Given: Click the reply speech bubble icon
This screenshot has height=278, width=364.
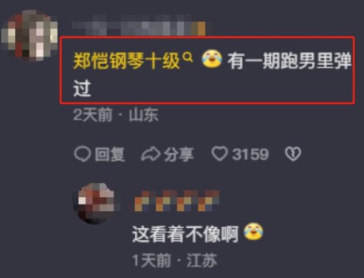Looking at the screenshot, I should coord(82,154).
